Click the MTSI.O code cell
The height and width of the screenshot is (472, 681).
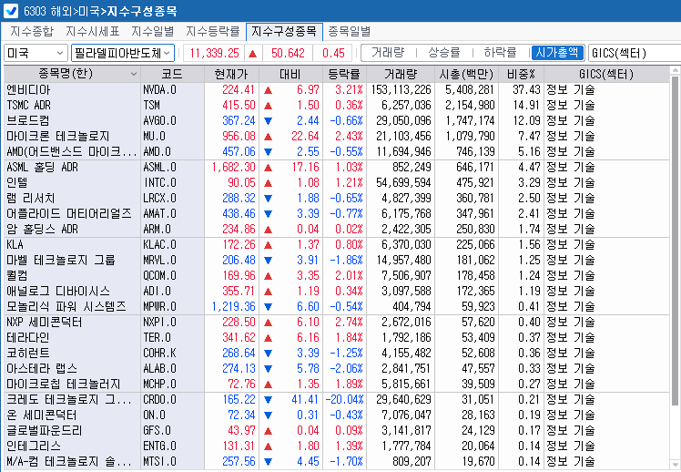coord(172,462)
